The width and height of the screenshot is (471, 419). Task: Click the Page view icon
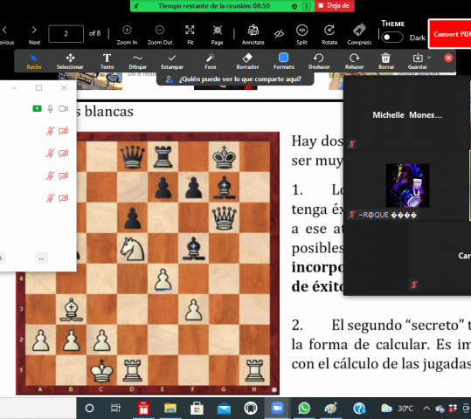[x=218, y=35]
